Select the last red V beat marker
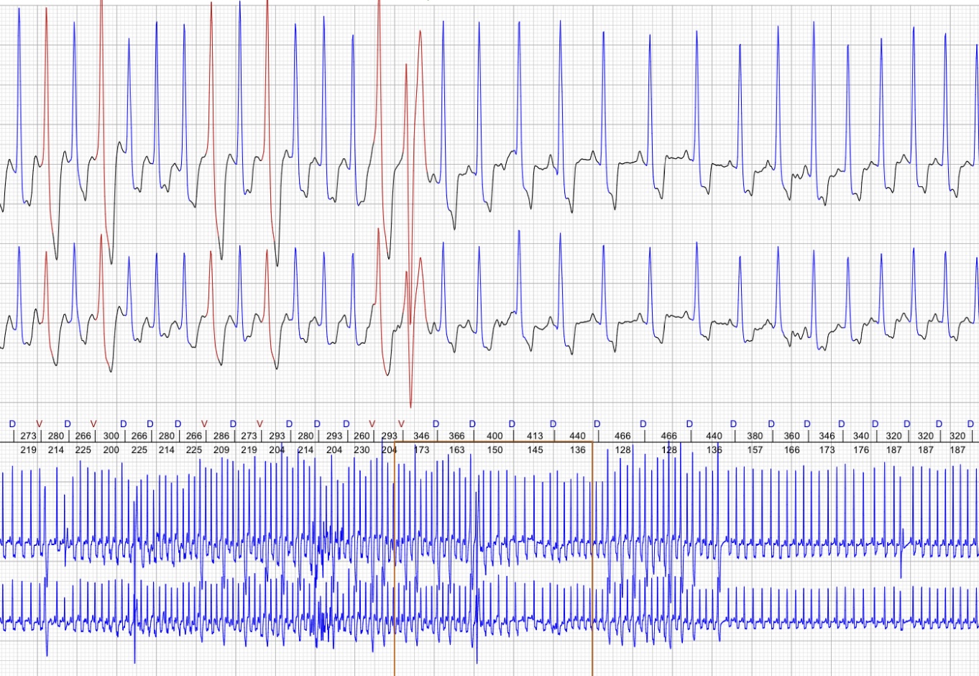 click(401, 424)
